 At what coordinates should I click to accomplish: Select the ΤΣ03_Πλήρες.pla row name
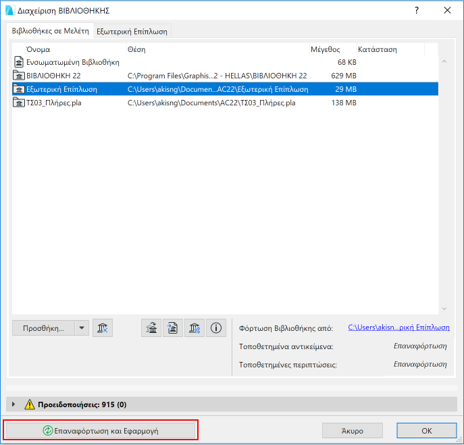coord(54,103)
